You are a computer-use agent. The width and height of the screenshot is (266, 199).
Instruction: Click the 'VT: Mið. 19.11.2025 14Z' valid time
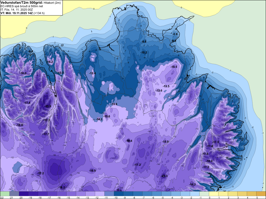16,13
